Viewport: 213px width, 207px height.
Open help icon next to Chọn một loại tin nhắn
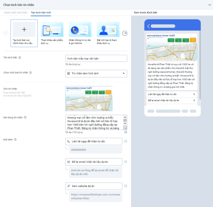coord(30,73)
